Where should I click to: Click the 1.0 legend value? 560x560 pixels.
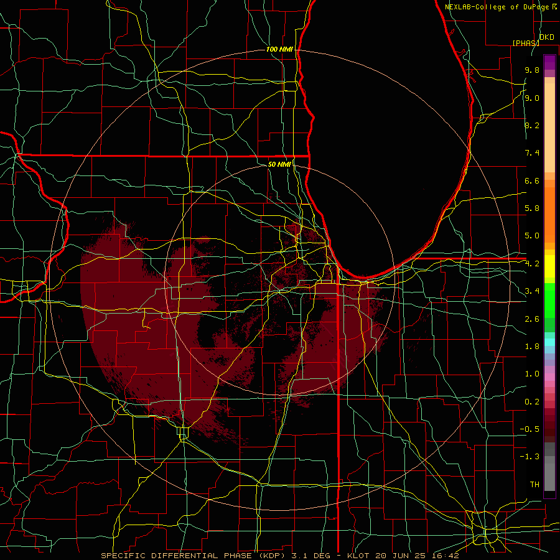click(532, 374)
